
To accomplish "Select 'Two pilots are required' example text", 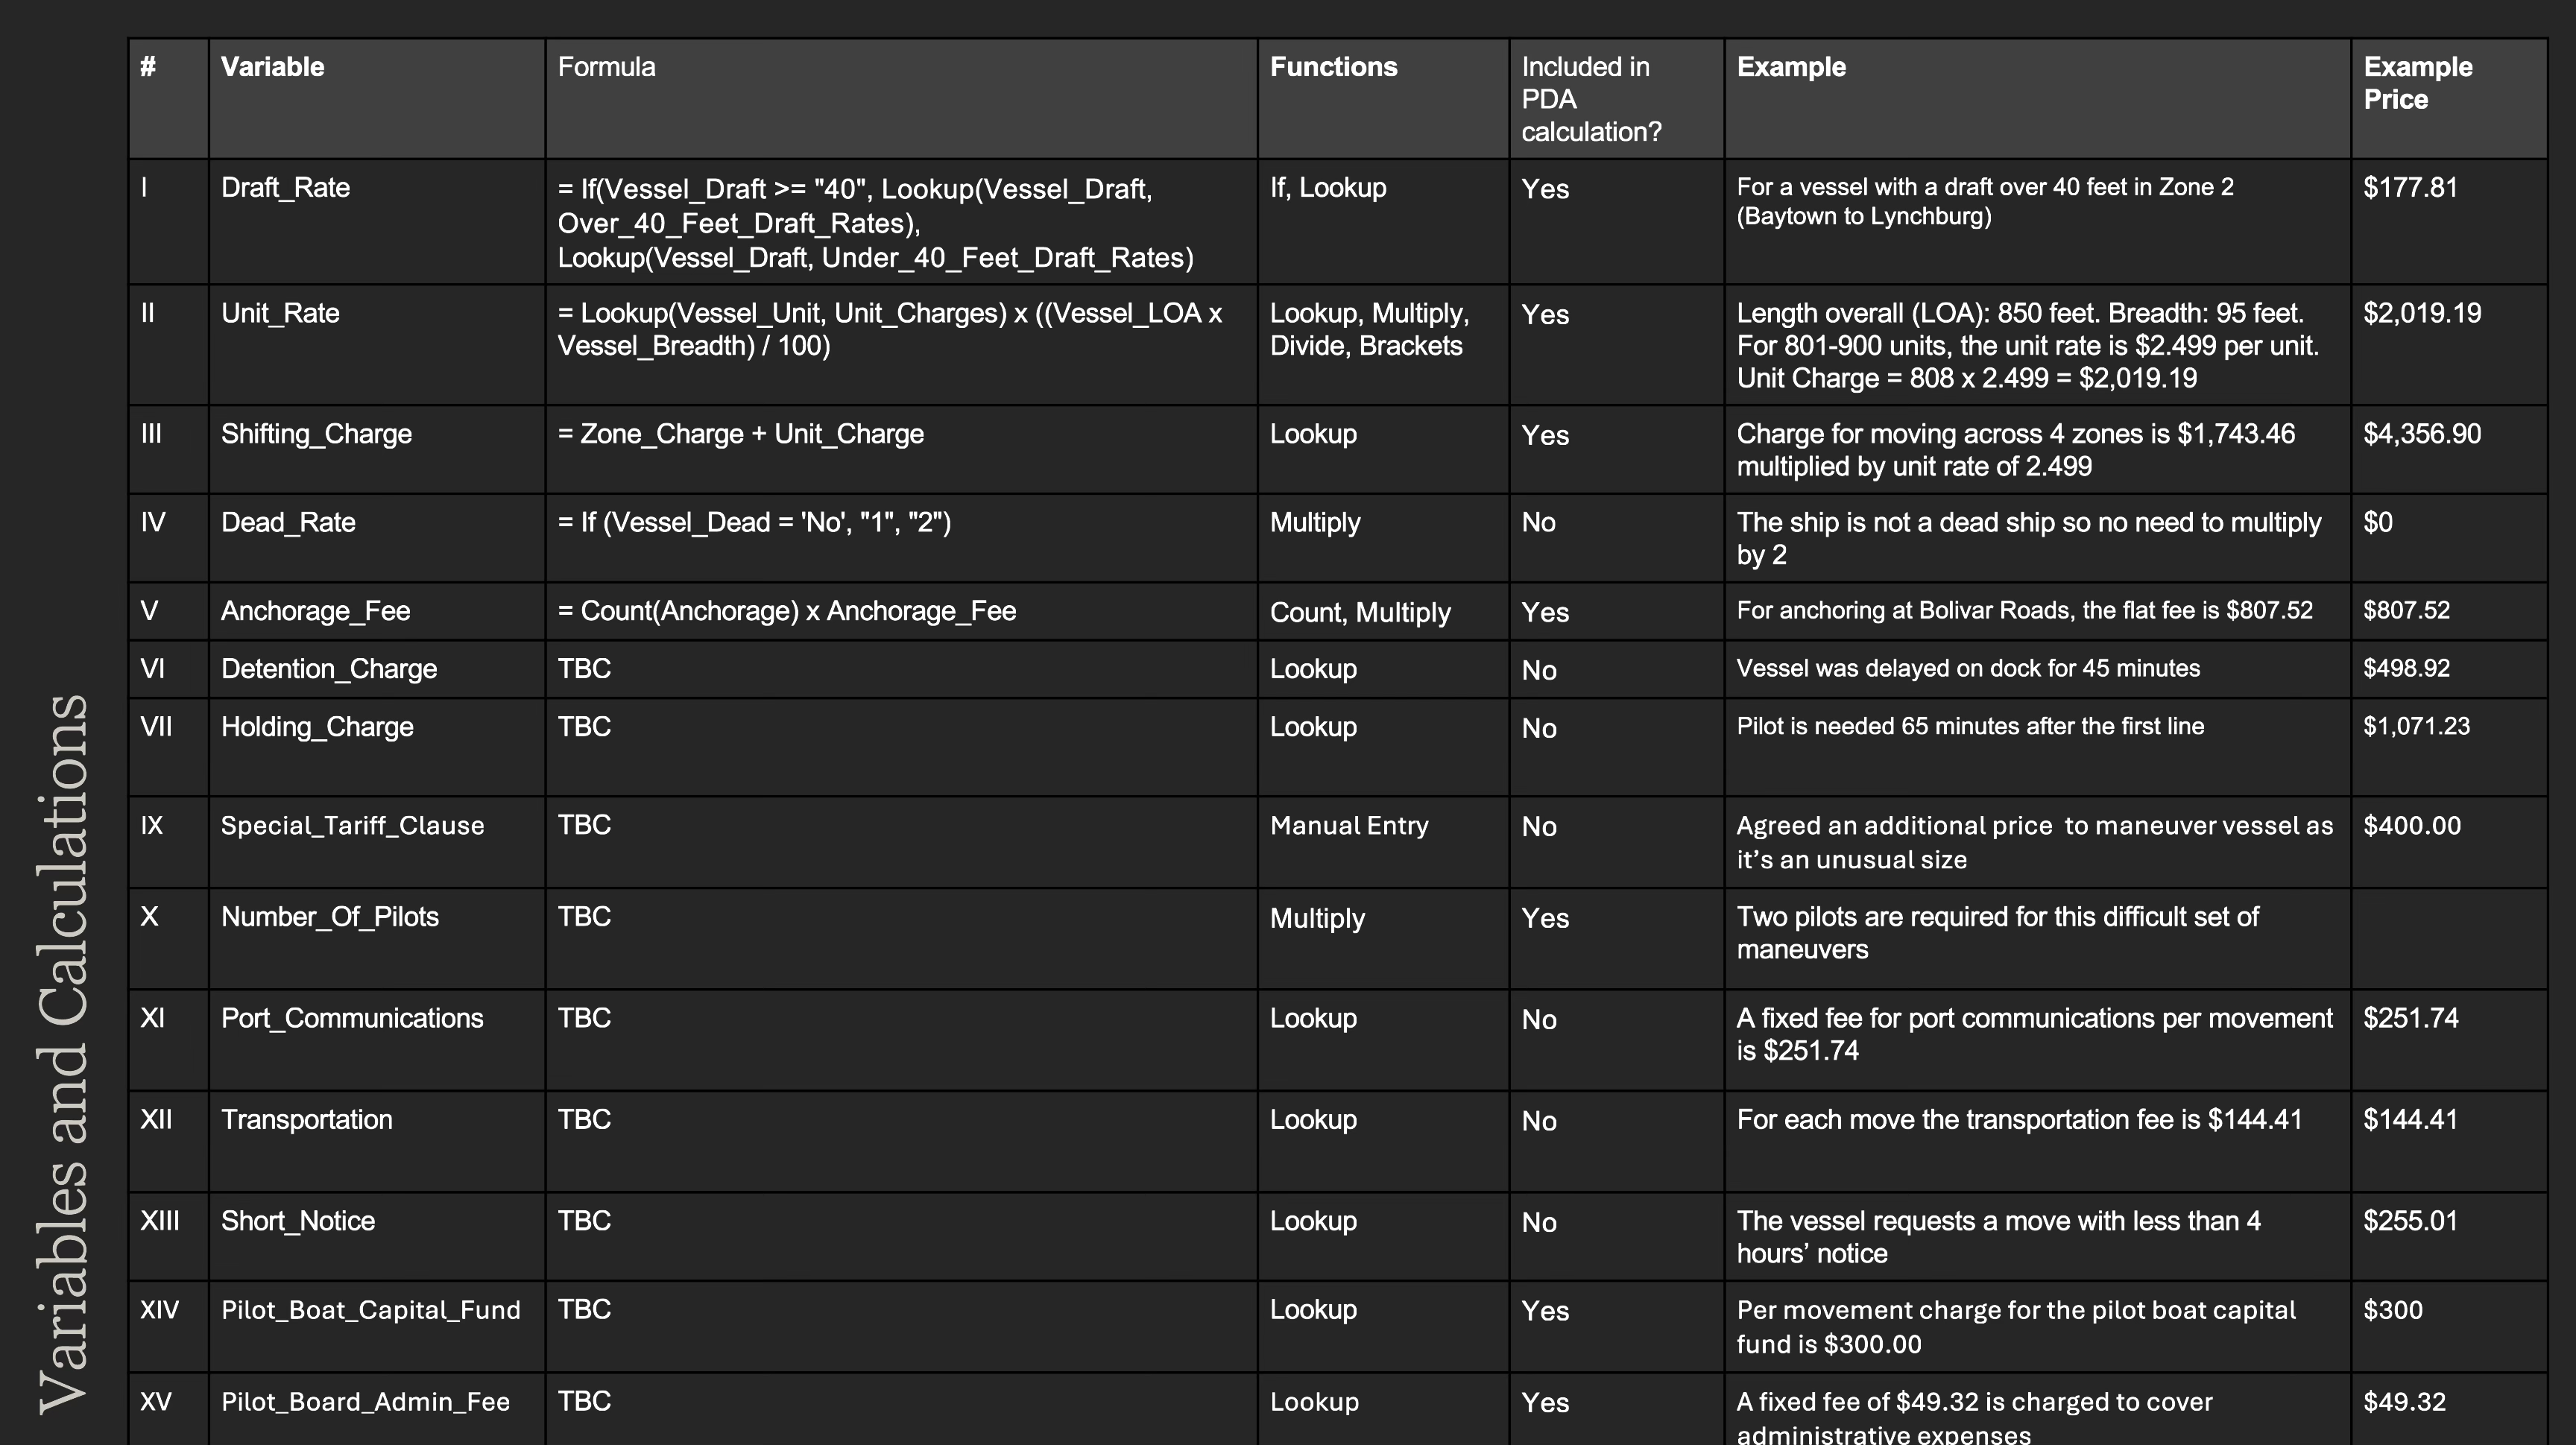I will [1997, 933].
